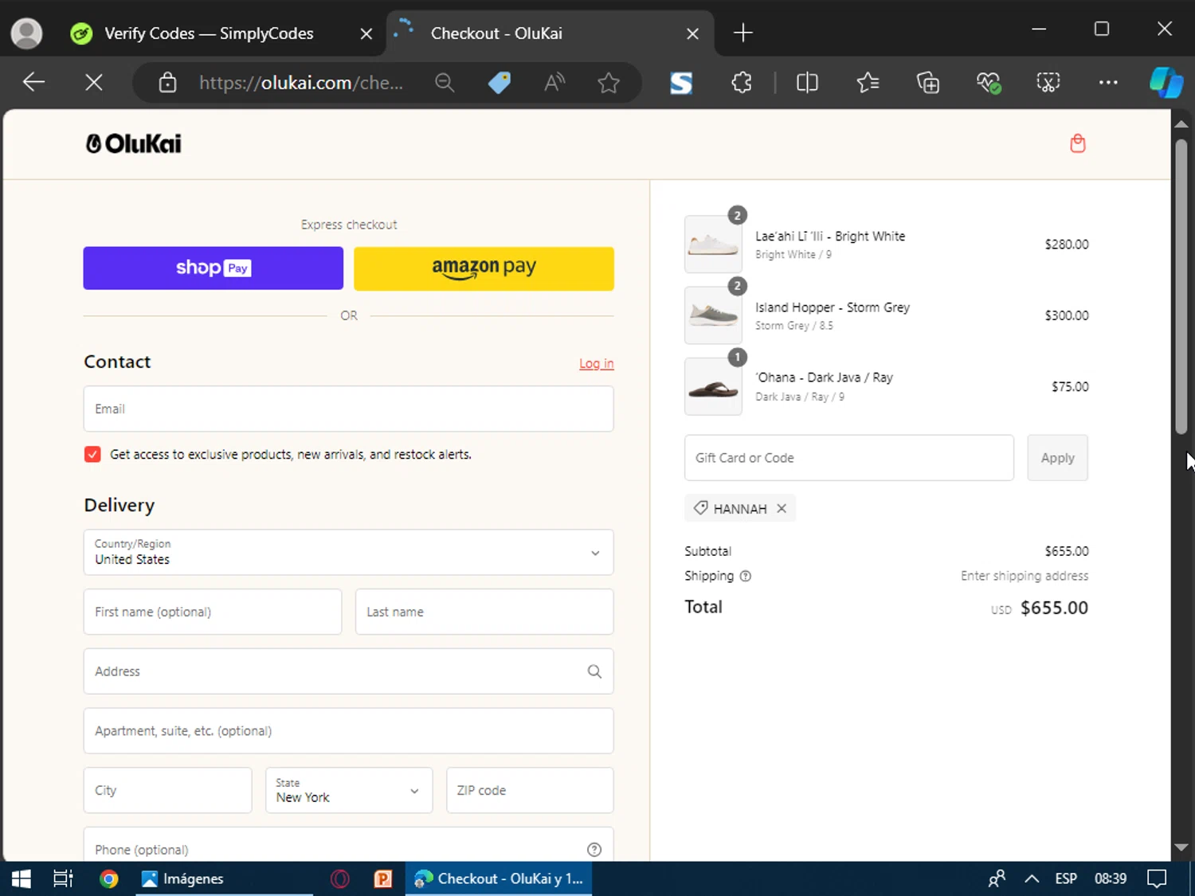This screenshot has height=896, width=1195.
Task: Focus the Last name field
Action: click(x=484, y=612)
